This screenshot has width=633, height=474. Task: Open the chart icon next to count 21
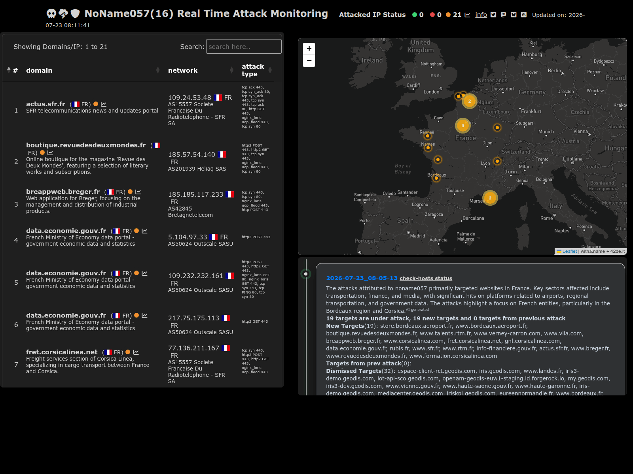coord(467,15)
